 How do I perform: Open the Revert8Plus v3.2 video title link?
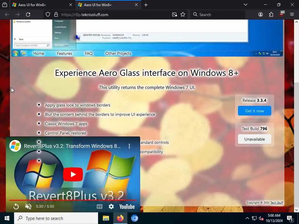click(72, 146)
